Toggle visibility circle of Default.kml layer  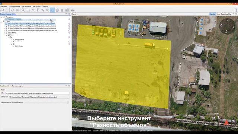[69, 33]
